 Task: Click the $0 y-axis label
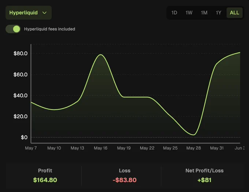coord(24,137)
